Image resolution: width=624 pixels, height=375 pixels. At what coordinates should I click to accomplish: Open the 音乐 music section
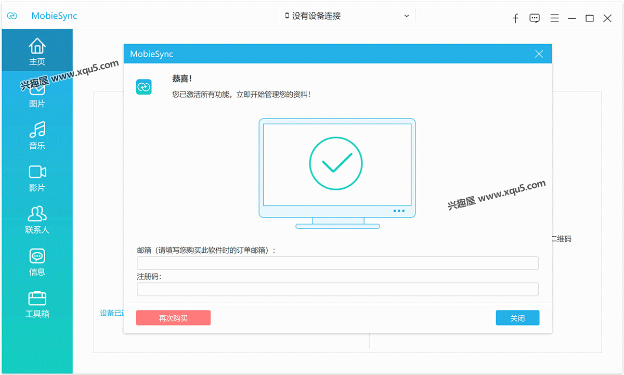click(37, 136)
